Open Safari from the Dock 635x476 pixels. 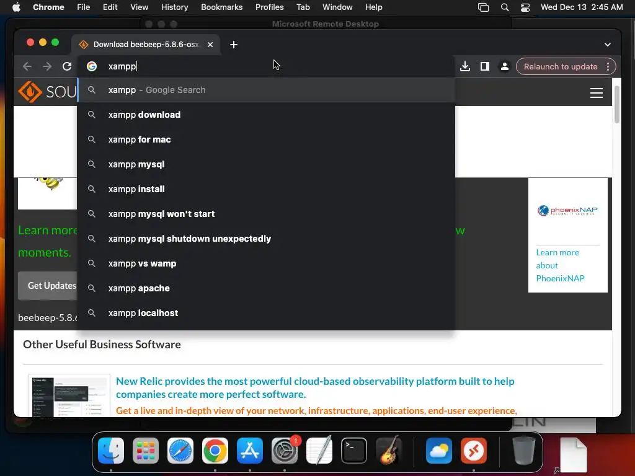[180, 451]
